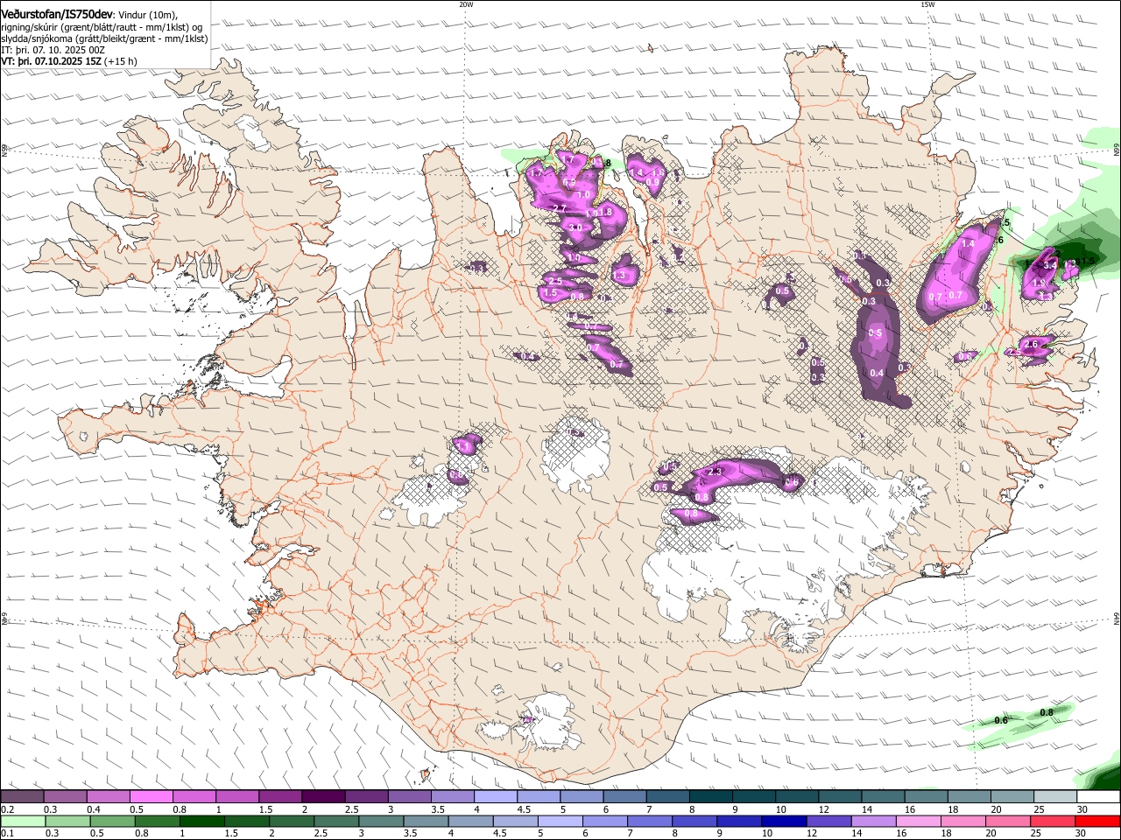Screen dimensions: 1121x840
Task: Click the 0.6 rain value in the offshore green area
Action: pos(1001,720)
